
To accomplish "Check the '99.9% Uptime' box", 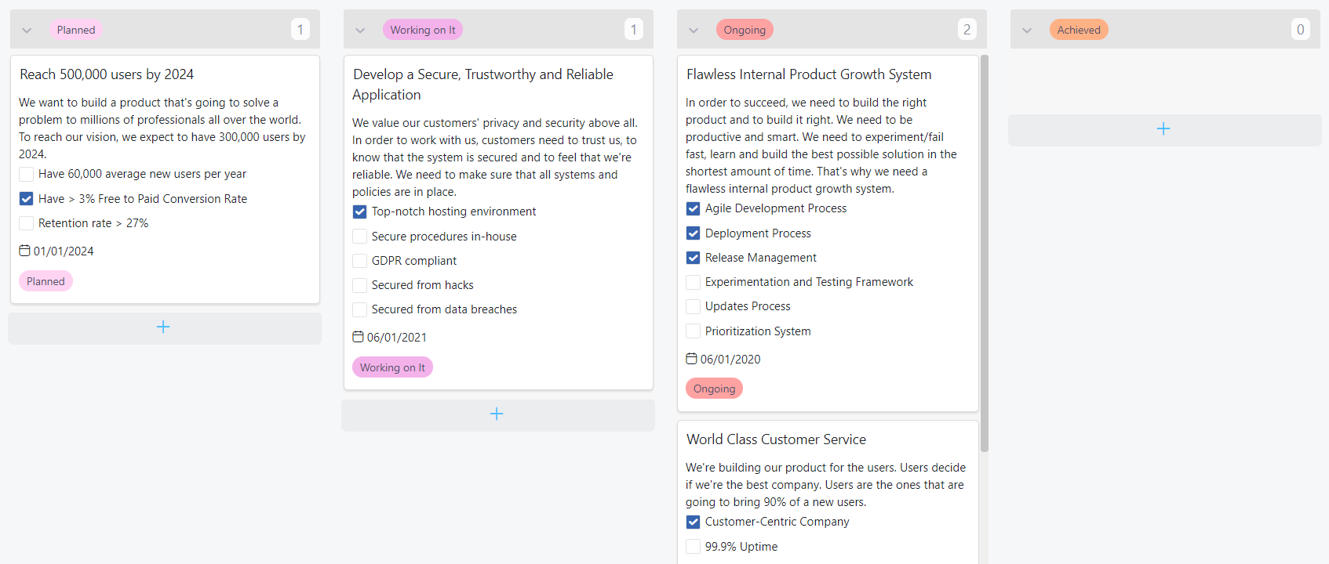I will [693, 547].
